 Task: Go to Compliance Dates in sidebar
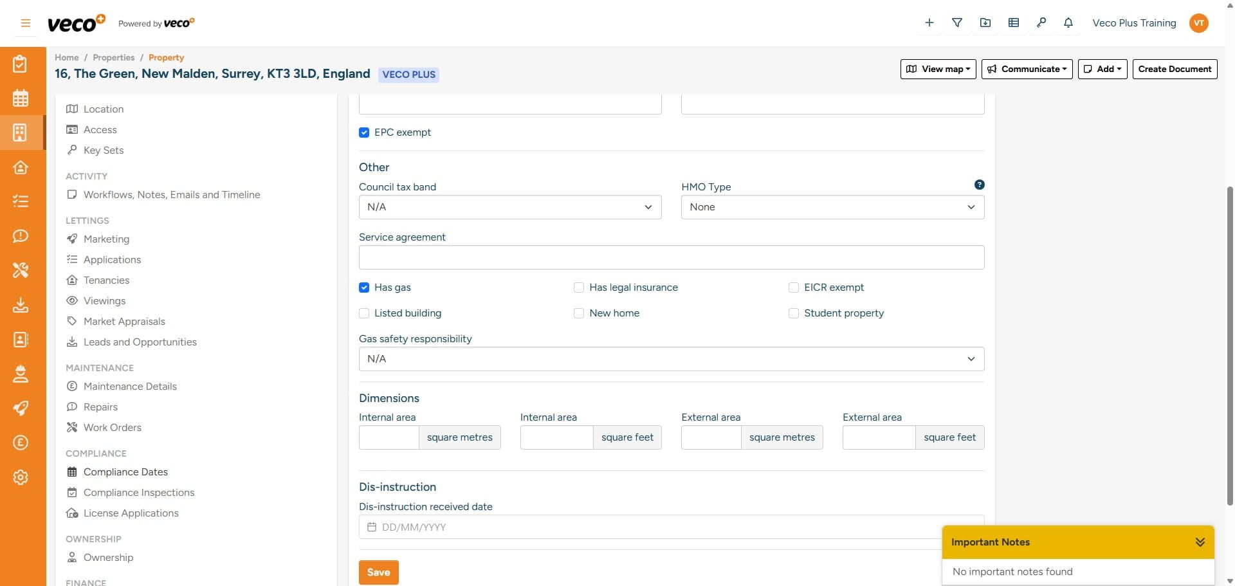pos(125,472)
